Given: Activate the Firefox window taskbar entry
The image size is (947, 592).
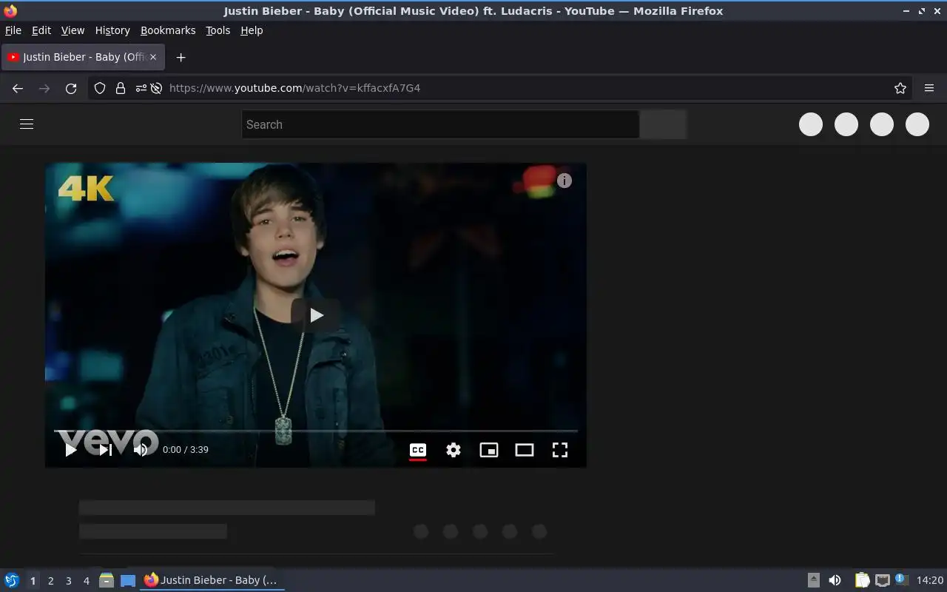Looking at the screenshot, I should click(212, 580).
